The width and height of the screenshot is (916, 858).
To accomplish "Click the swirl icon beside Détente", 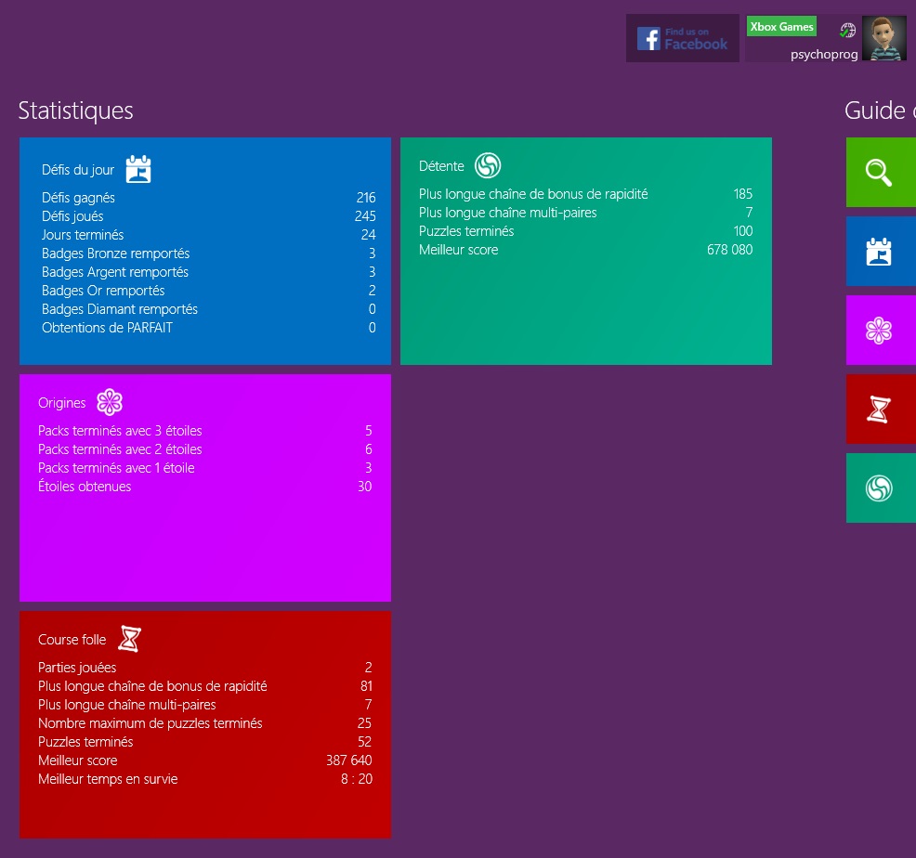I will (488, 165).
